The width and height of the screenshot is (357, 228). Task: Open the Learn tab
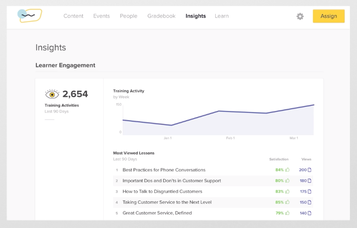[x=222, y=16]
